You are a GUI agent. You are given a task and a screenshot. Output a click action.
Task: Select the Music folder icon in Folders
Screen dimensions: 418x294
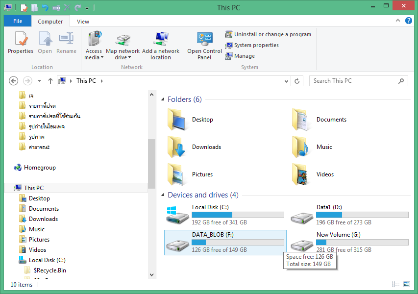click(x=301, y=147)
